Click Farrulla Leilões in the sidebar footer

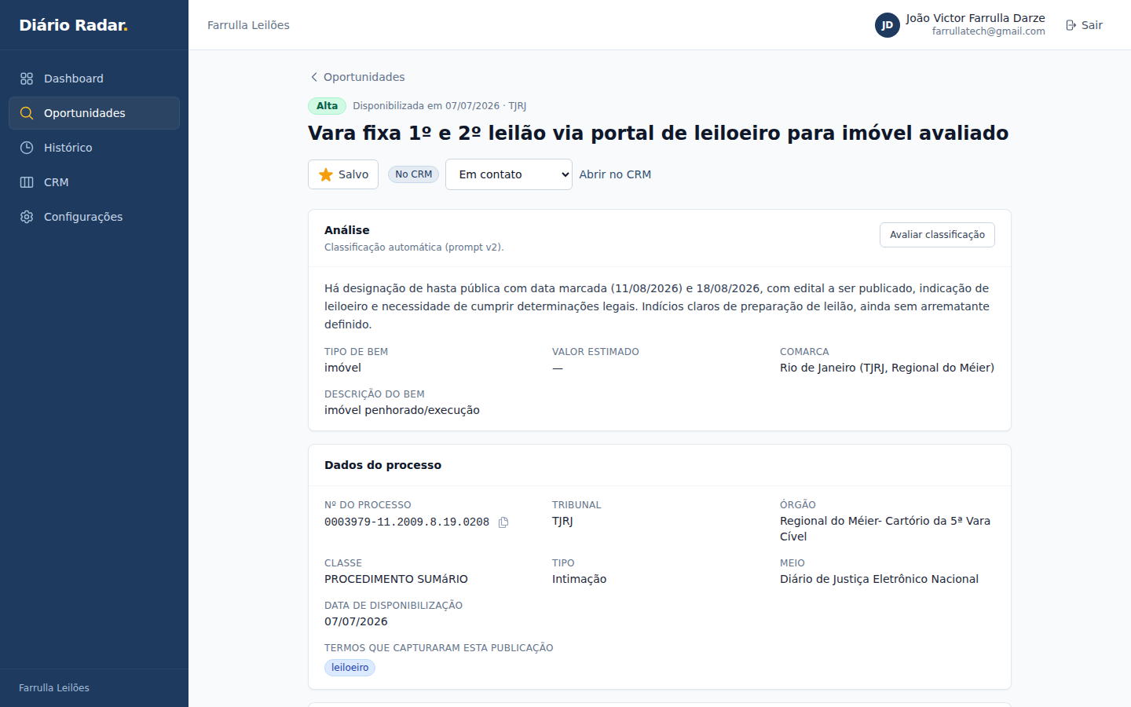pos(54,688)
